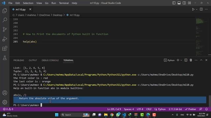Toggle the primary side bar layout
The image size is (211, 118).
click(174, 3)
